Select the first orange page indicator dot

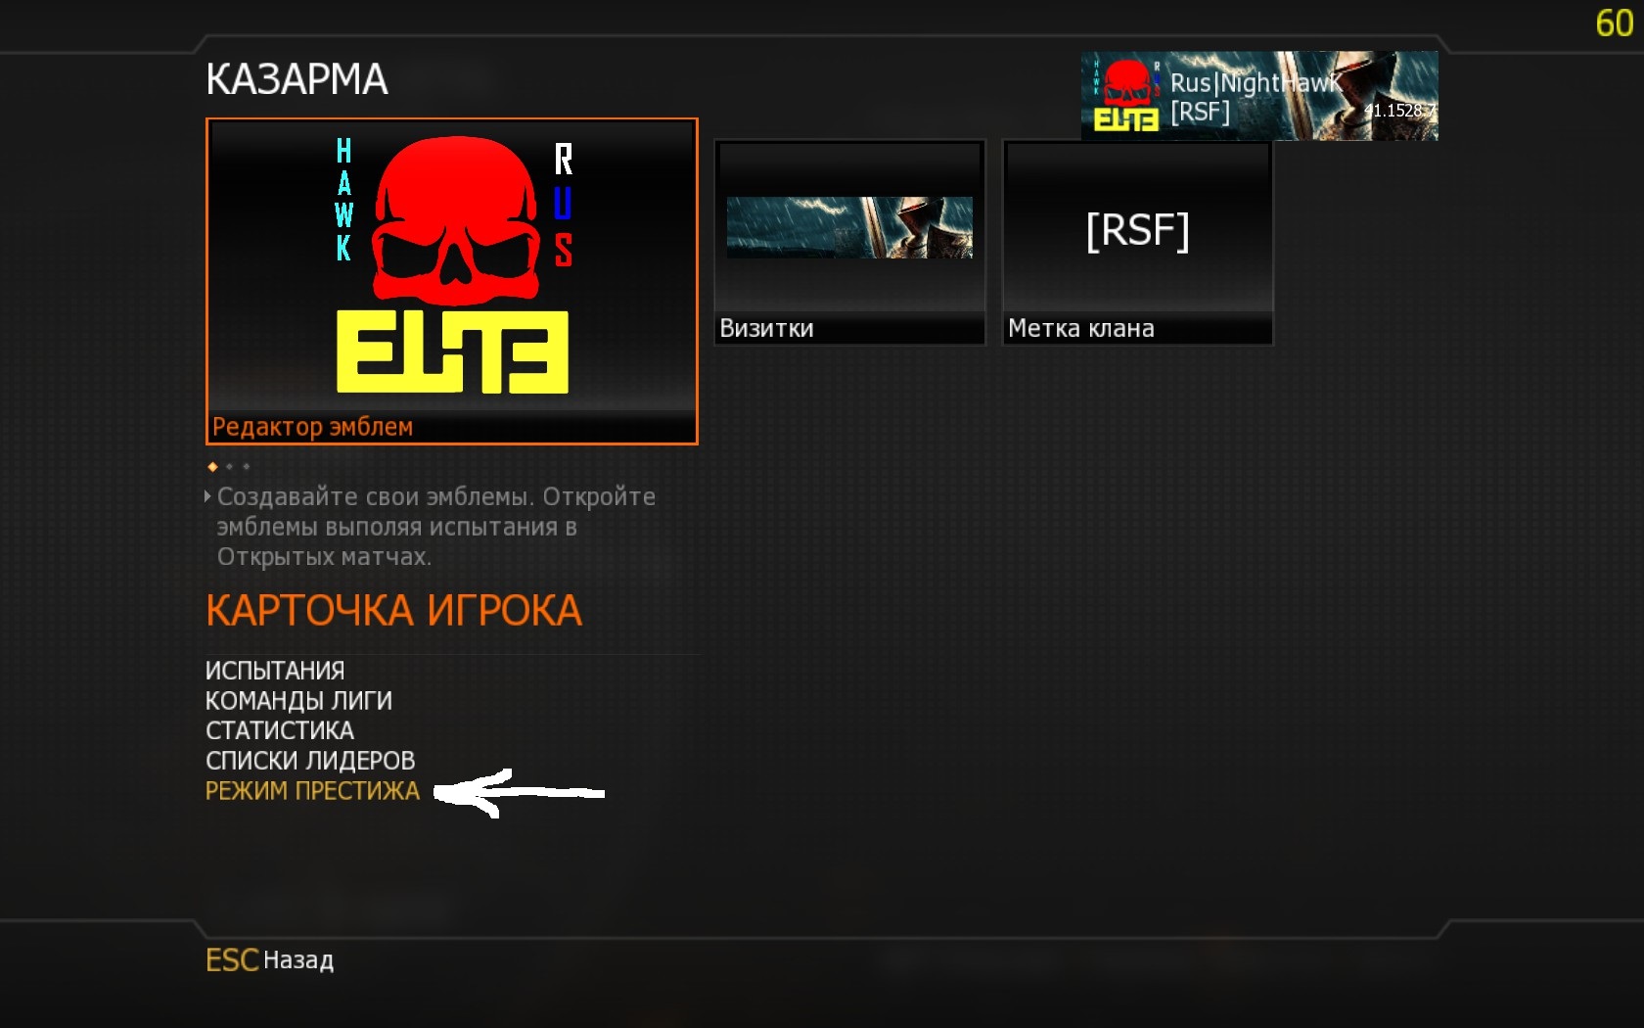coord(212,467)
